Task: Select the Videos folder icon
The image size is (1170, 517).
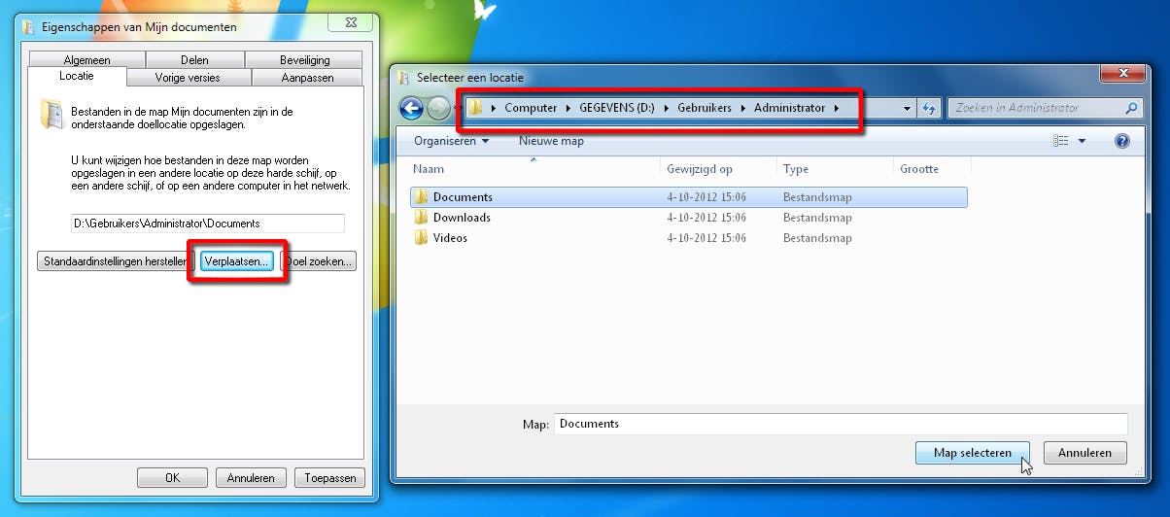Action: coord(421,238)
